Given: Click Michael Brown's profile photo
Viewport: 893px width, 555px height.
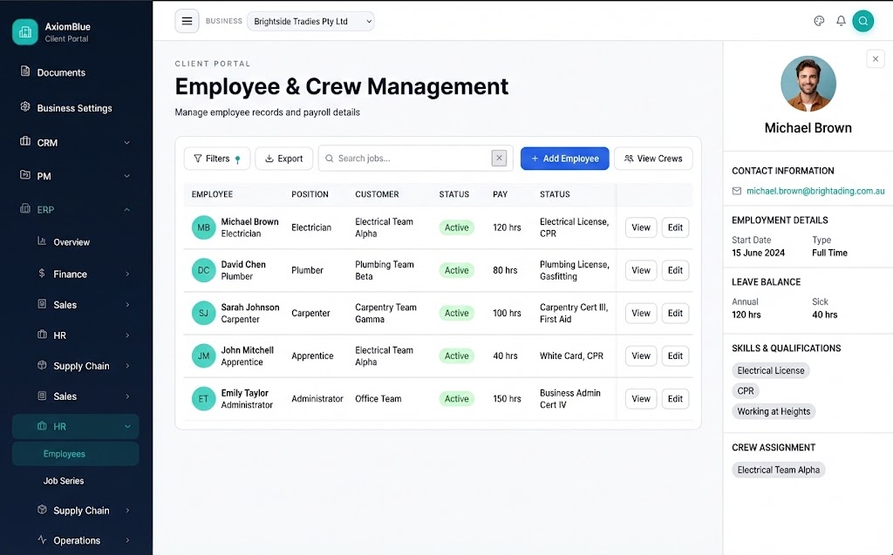Looking at the screenshot, I should pos(808,83).
